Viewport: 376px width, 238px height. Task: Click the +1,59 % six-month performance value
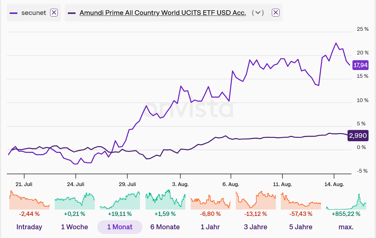[x=165, y=214]
